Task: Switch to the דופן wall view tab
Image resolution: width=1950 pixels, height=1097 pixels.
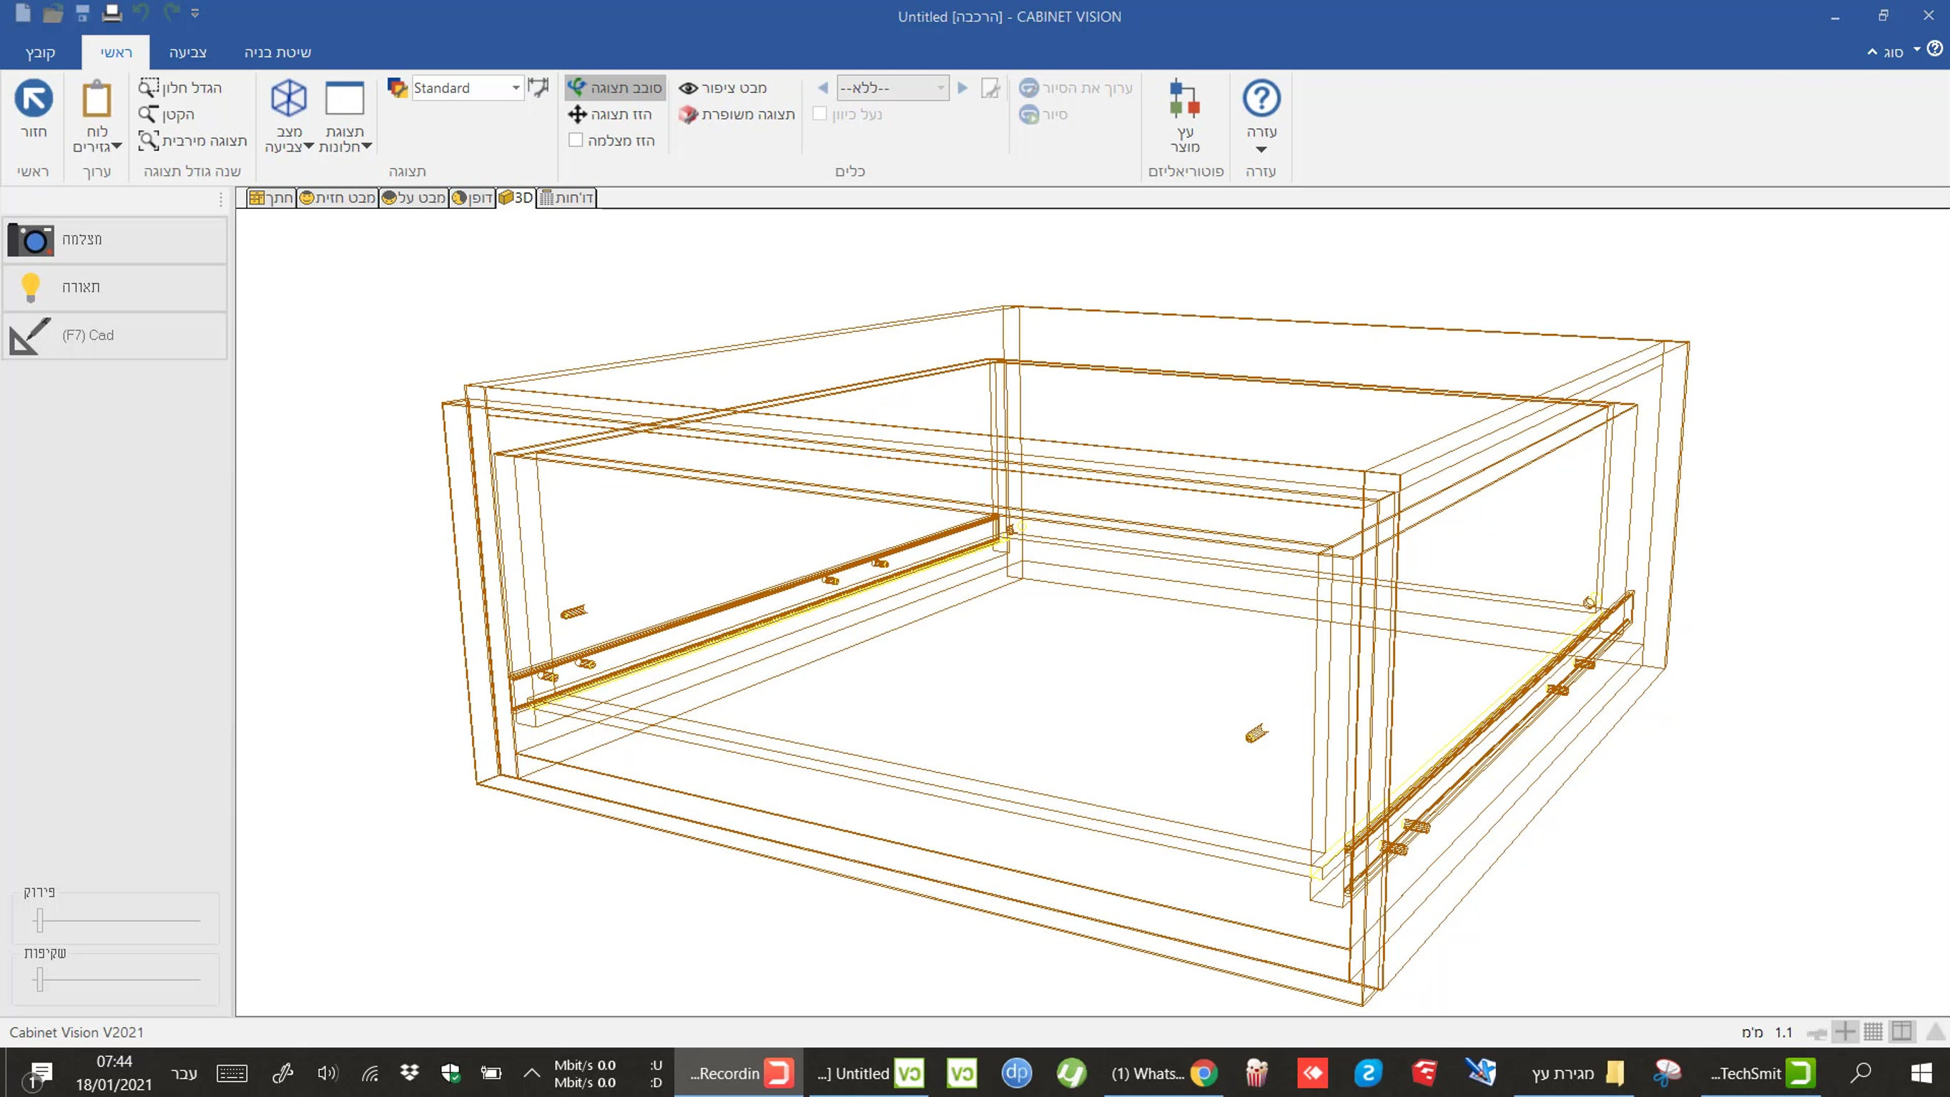Action: [x=473, y=197]
